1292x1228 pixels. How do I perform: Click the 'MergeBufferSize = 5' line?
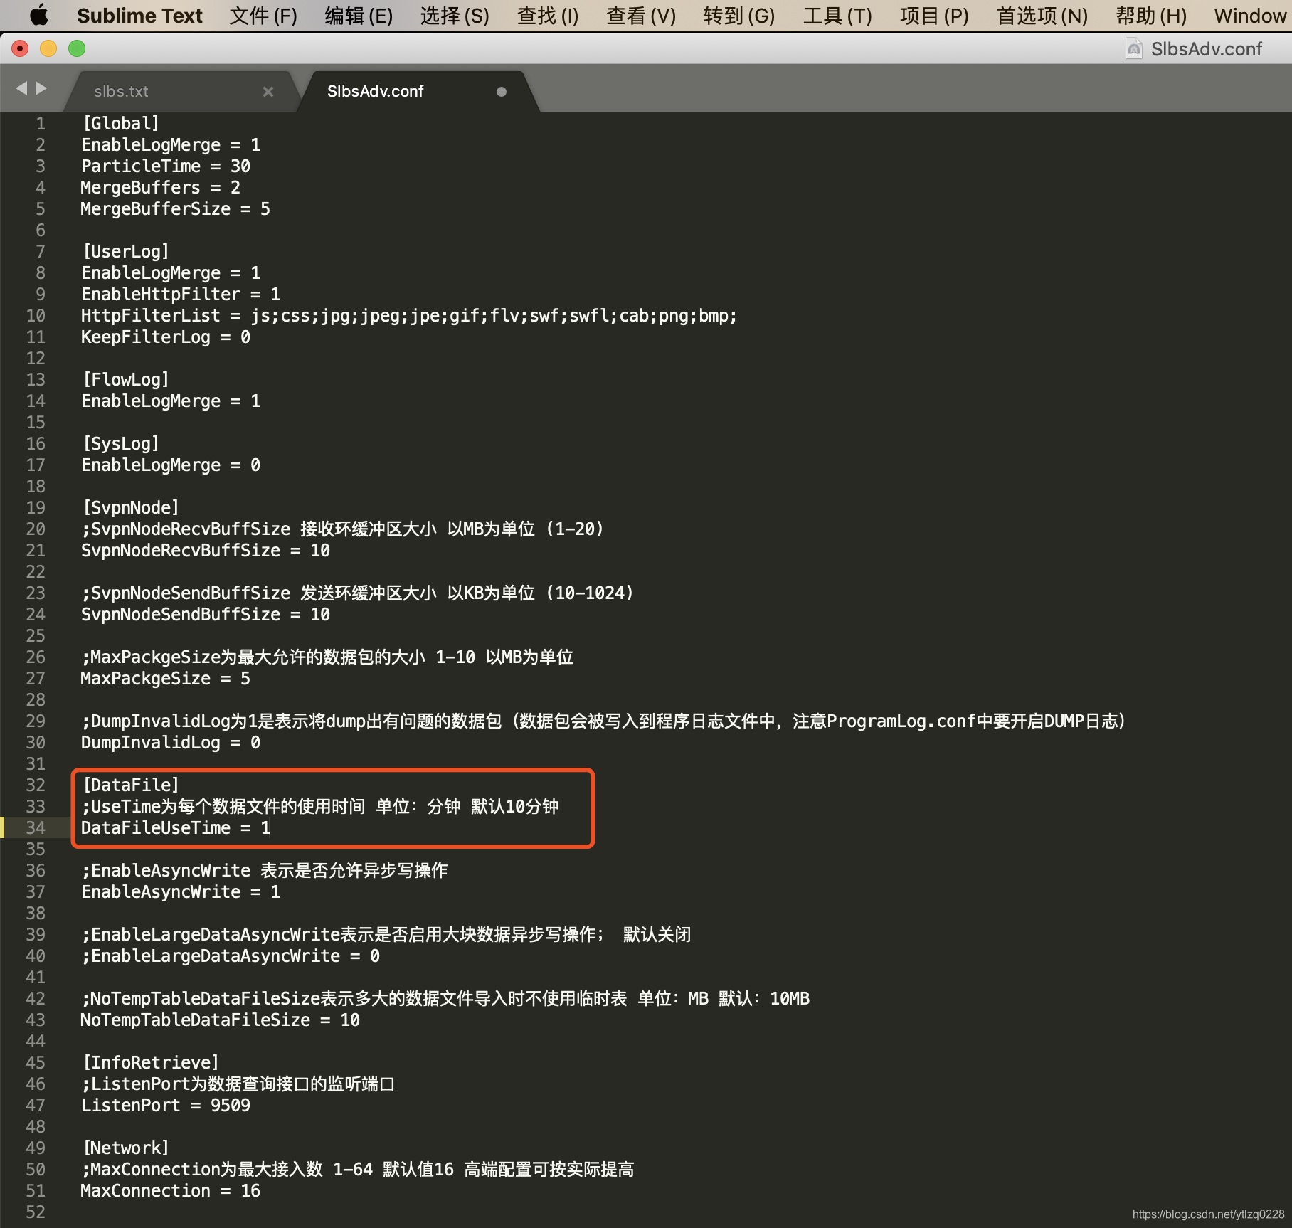pos(175,208)
